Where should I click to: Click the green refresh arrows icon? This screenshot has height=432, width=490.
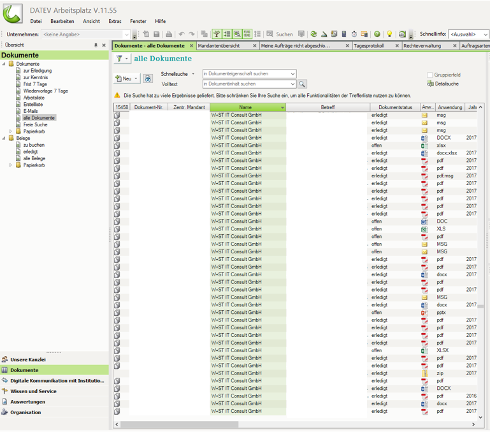[x=313, y=34]
